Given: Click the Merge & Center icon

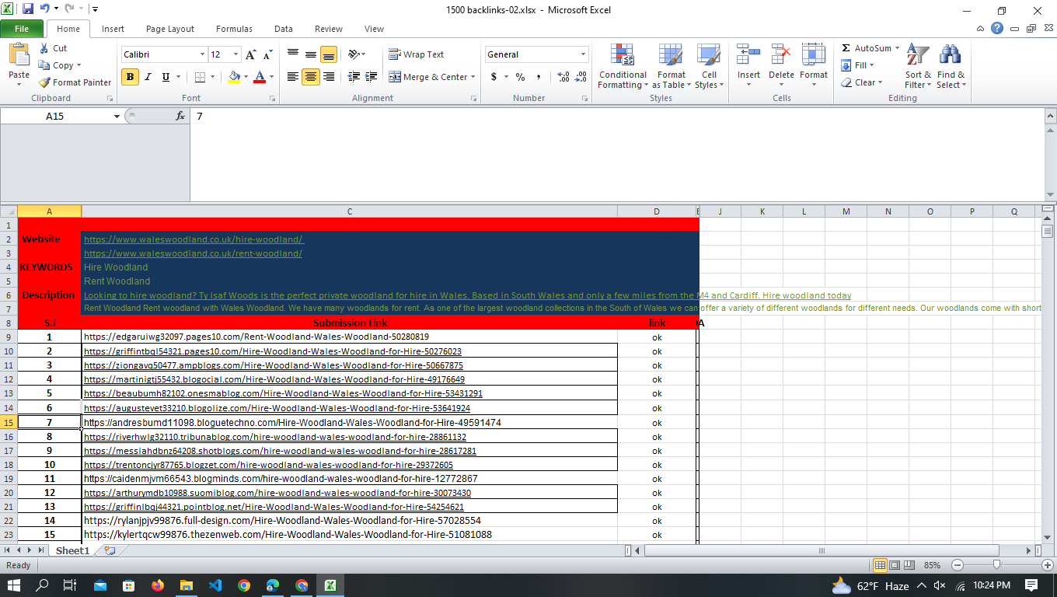Looking at the screenshot, I should pyautogui.click(x=395, y=77).
